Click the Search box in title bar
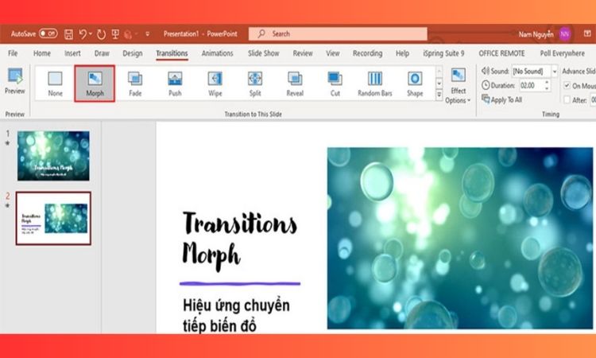The height and width of the screenshot is (358, 596). coord(338,34)
